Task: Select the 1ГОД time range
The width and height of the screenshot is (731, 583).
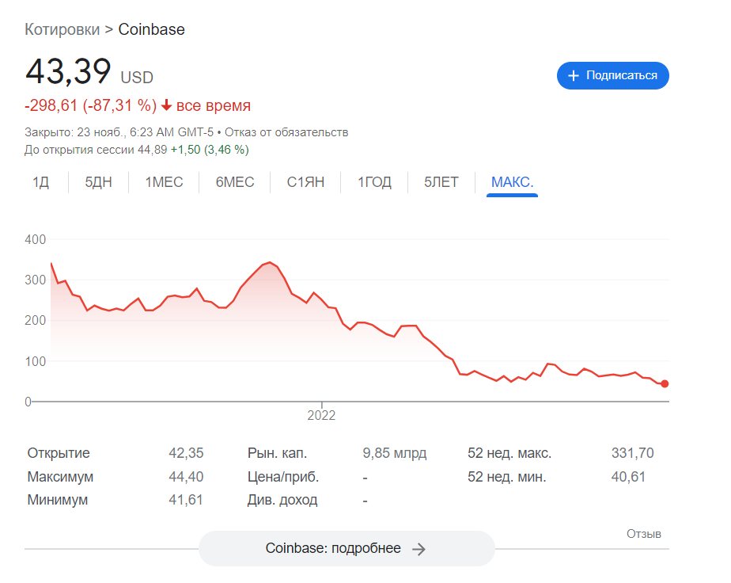Action: click(x=374, y=182)
